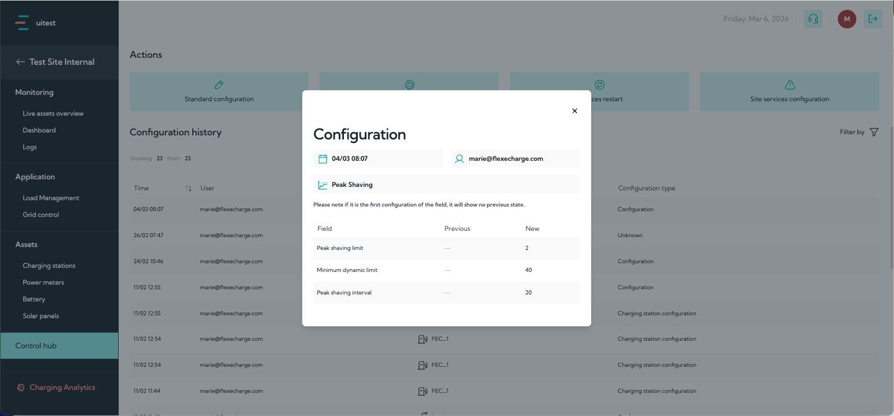Image resolution: width=894 pixels, height=416 pixels.
Task: Open Dashboard in the sidebar
Action: pos(39,130)
